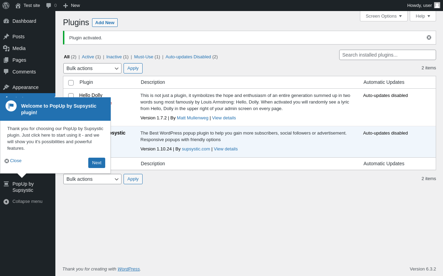This screenshot has height=276, width=443.
Task: Toggle the select-all plugins checkbox
Action: (x=71, y=83)
